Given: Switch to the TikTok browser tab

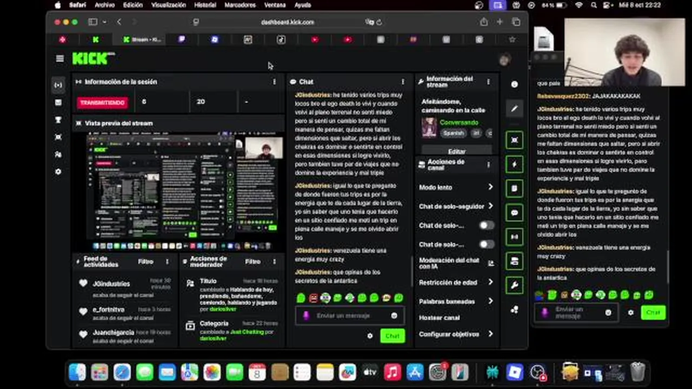Looking at the screenshot, I should (x=281, y=39).
